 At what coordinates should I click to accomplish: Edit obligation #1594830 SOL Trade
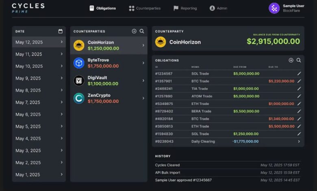click(x=299, y=134)
